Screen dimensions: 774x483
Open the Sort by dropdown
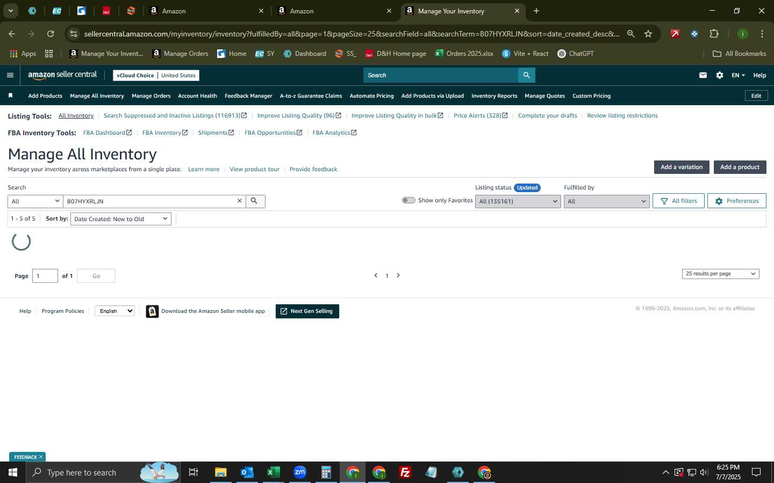click(121, 219)
